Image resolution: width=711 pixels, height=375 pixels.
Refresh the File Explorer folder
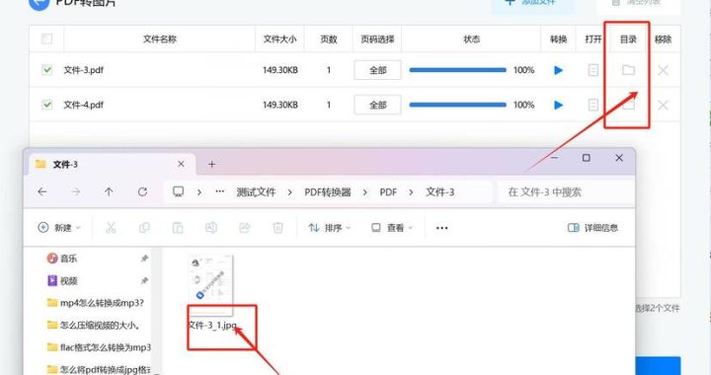(x=142, y=192)
